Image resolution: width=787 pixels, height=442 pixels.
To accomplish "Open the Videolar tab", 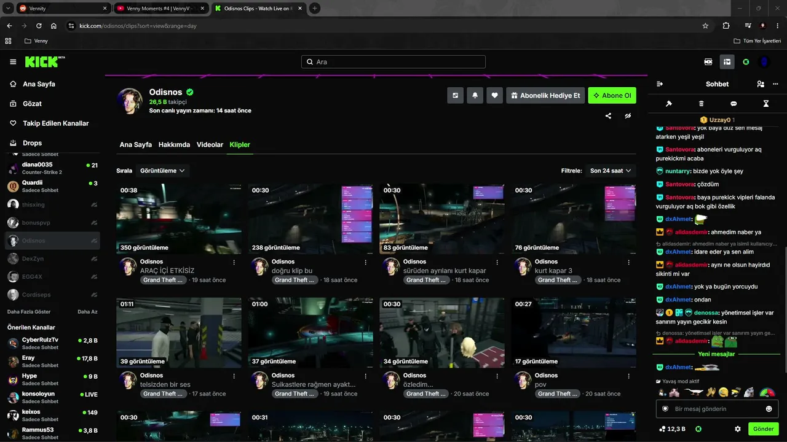I will pyautogui.click(x=210, y=145).
